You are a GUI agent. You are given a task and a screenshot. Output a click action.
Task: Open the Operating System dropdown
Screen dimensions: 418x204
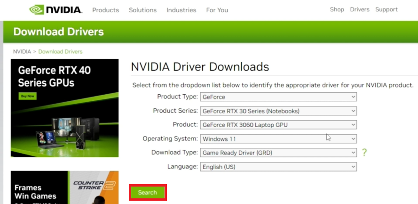tap(278, 139)
